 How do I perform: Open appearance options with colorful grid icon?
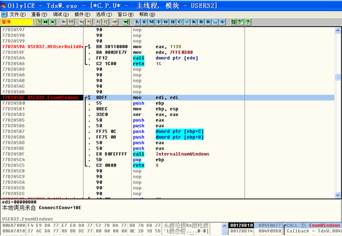tap(241, 22)
